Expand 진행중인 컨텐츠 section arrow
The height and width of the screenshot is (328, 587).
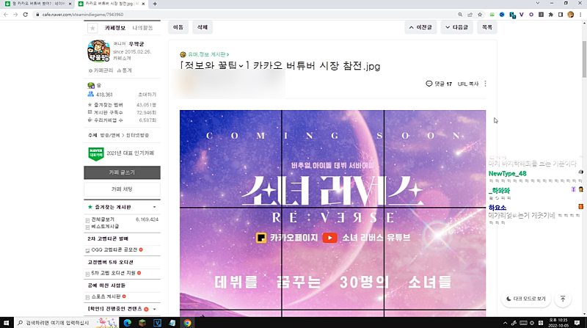click(x=155, y=309)
